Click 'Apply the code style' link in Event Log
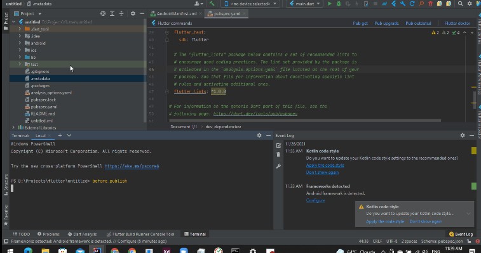The image size is (481, 253). [x=325, y=165]
